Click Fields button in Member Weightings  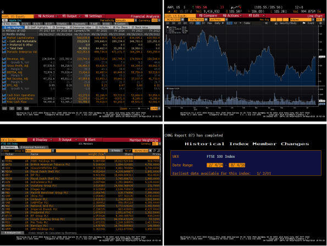click(115, 151)
